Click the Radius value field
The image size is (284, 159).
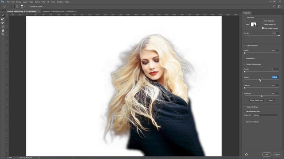click(x=275, y=51)
